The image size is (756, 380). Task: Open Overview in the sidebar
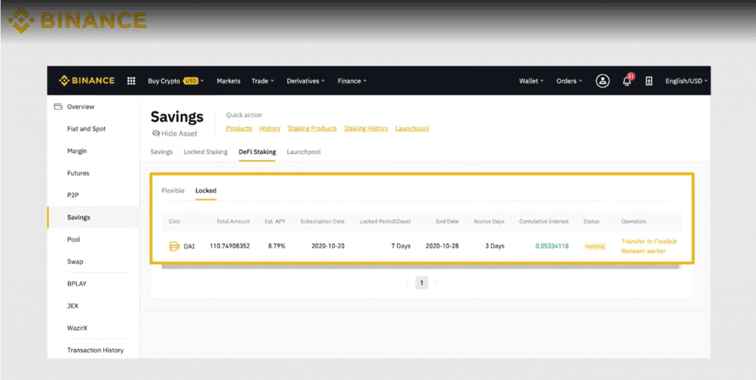80,107
